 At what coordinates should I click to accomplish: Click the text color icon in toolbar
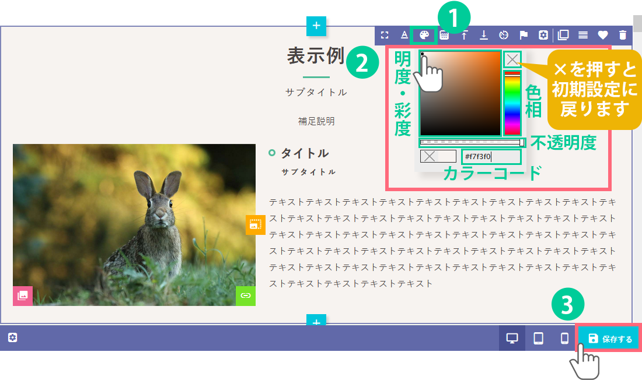[404, 35]
